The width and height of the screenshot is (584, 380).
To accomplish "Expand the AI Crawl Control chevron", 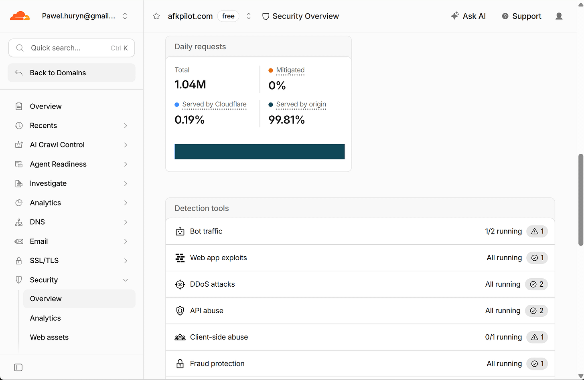I will (x=126, y=145).
